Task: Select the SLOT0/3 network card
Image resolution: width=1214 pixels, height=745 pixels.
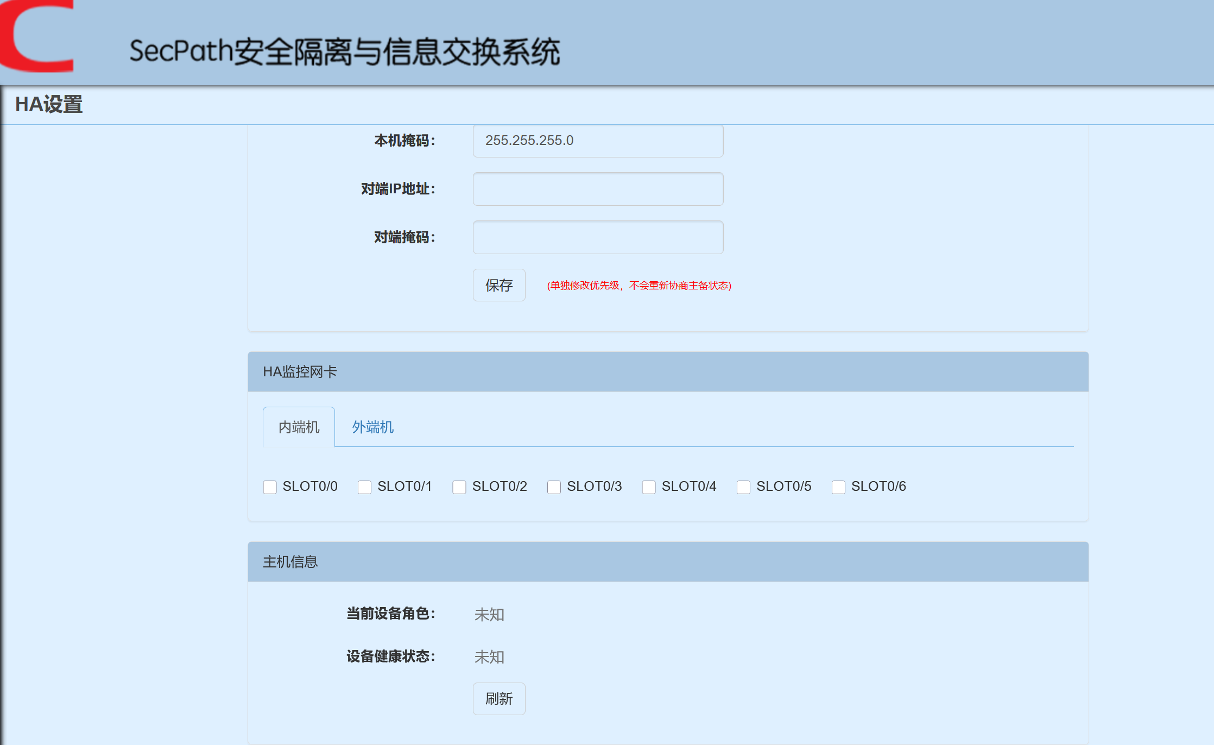Action: [x=554, y=487]
